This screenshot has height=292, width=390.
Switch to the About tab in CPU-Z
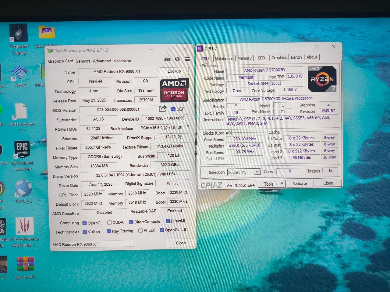click(312, 57)
